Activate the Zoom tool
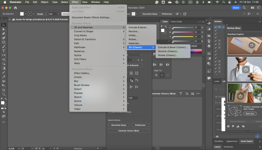Viewport: 262px width, 150px height. (4, 94)
